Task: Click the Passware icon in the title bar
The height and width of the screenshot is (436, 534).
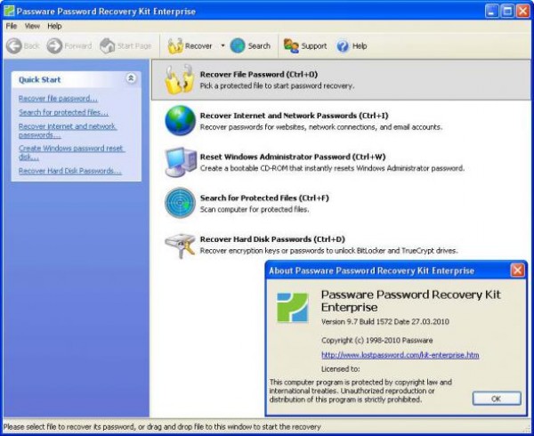Action: click(9, 11)
